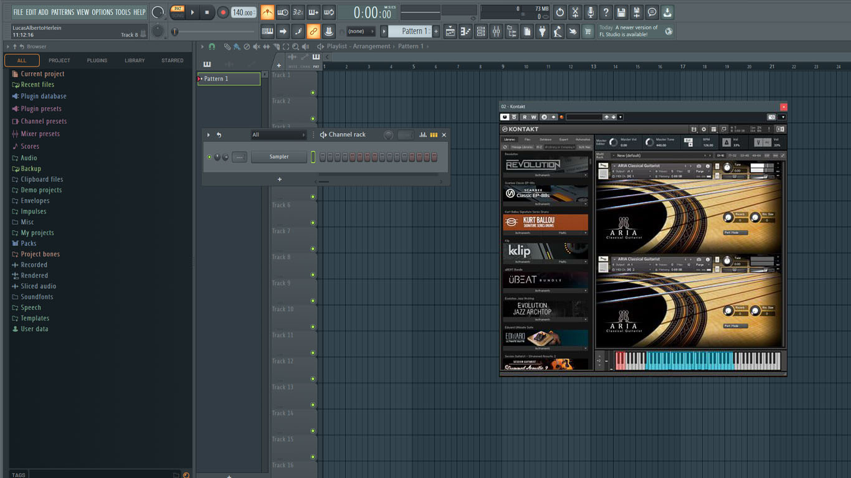Image resolution: width=851 pixels, height=478 pixels.
Task: Switch to Kontakt Files tab
Action: coord(527,139)
